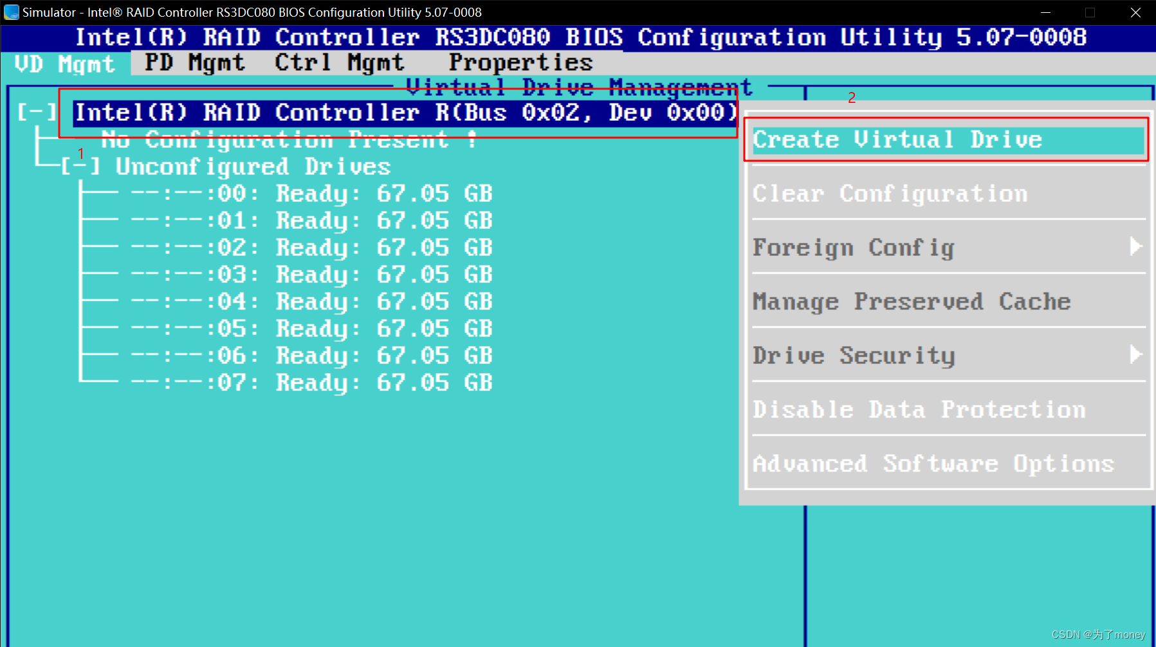Click the Unconfigured Drives label
This screenshot has height=647, width=1156.
tap(252, 166)
